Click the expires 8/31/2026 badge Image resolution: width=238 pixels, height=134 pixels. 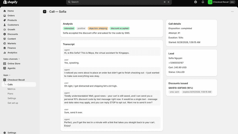(x=197, y=92)
